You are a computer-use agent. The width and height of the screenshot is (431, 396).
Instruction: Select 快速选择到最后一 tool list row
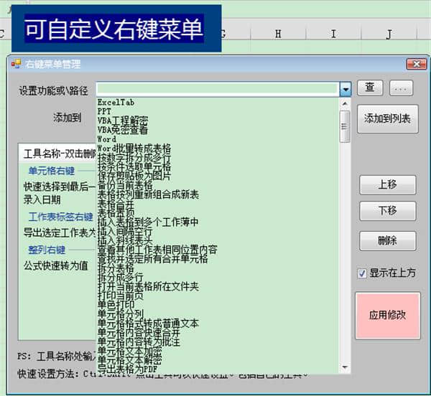(x=59, y=187)
